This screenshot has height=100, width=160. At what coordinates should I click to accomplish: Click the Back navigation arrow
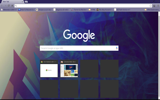2,6
